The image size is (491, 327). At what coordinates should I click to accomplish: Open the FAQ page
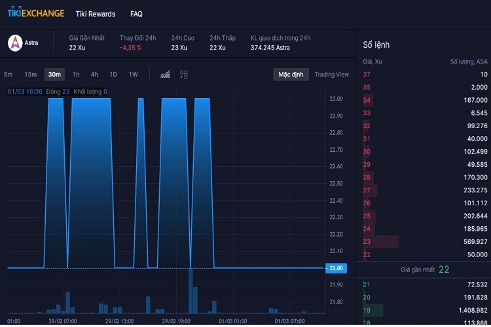point(136,14)
